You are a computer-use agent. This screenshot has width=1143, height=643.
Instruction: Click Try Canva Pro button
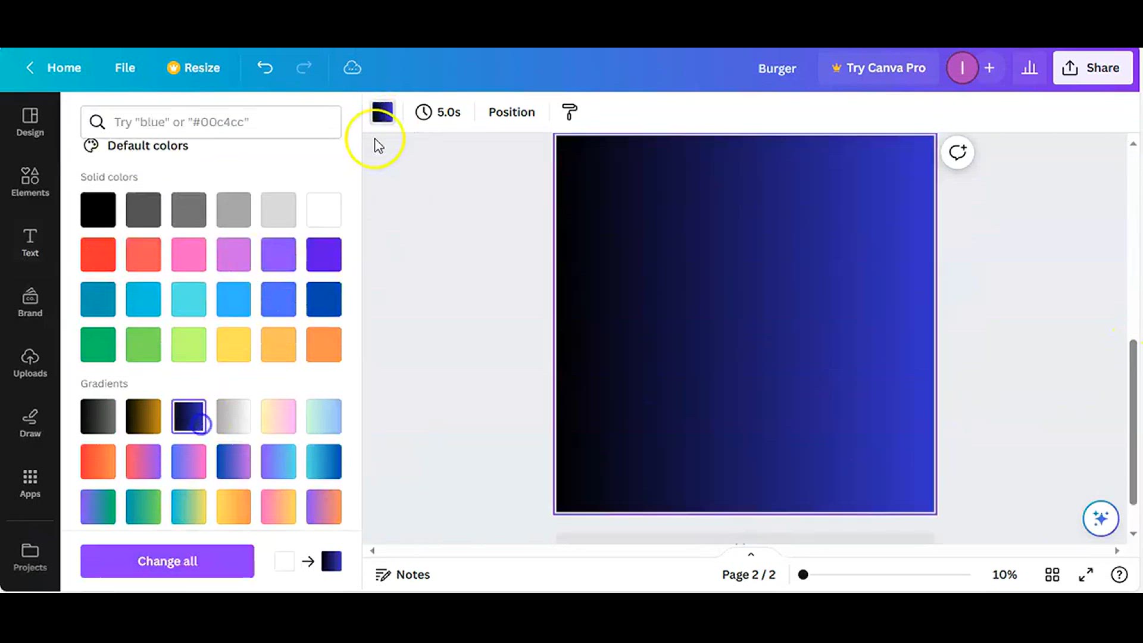(x=879, y=68)
